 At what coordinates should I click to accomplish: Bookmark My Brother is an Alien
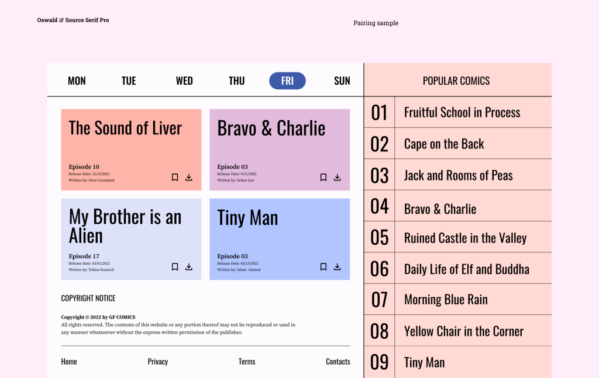click(175, 267)
